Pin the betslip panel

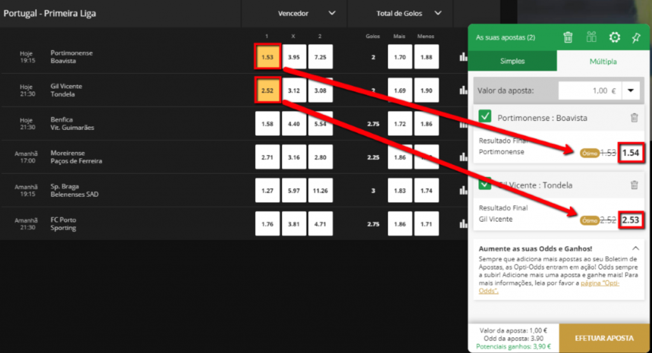pos(635,38)
